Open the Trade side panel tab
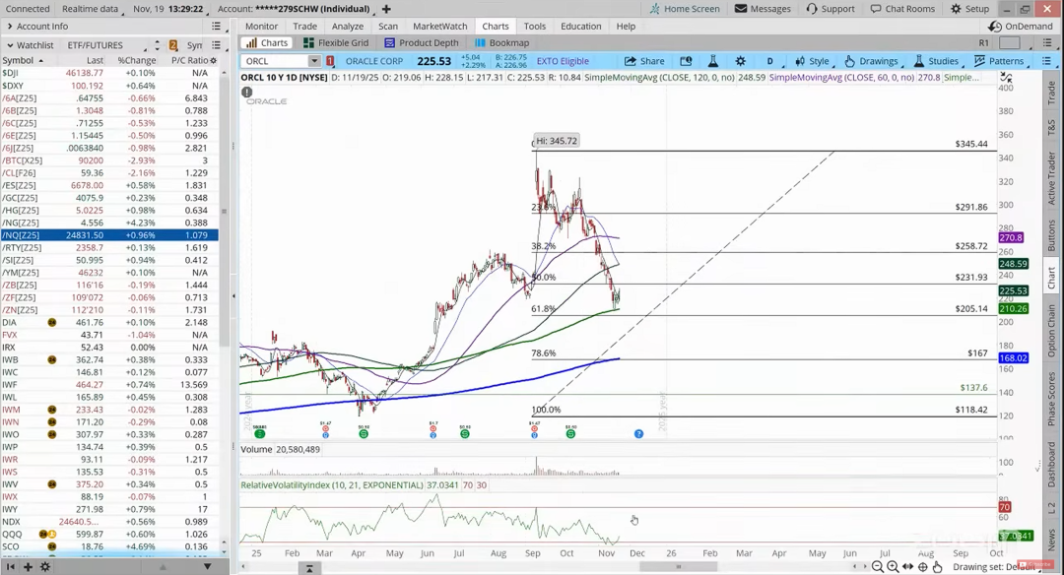Viewport: 1064px width, 575px height. (x=1051, y=93)
